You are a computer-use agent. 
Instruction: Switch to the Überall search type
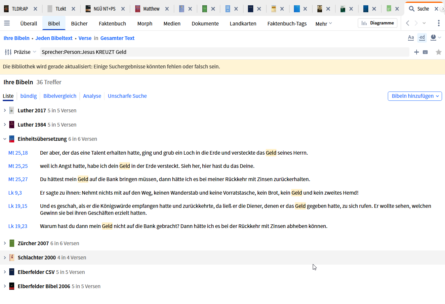[x=29, y=23]
